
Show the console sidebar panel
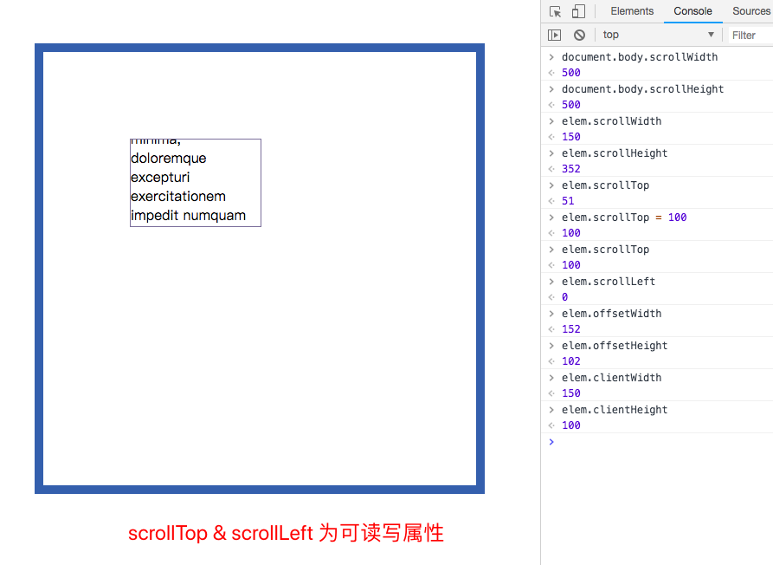point(555,35)
